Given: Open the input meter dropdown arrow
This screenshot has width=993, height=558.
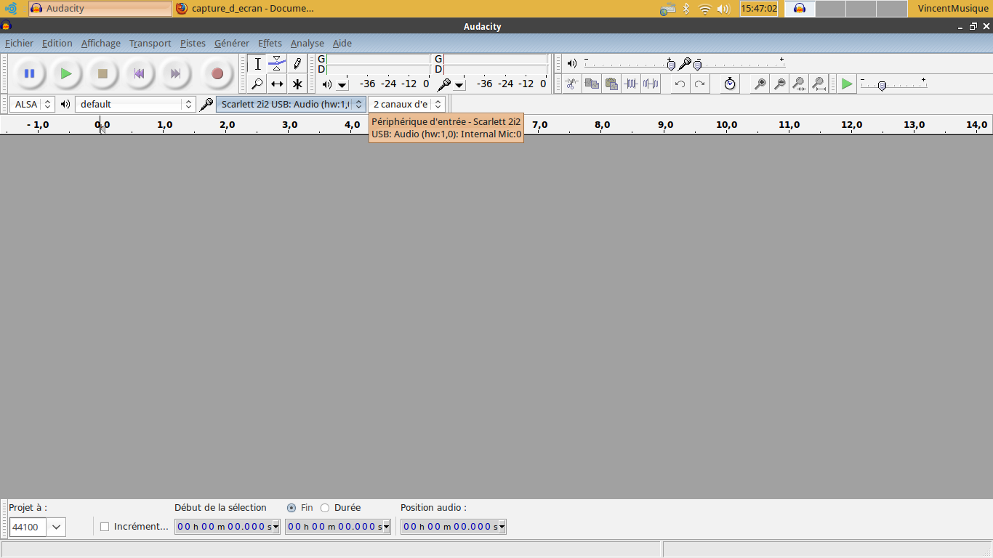Looking at the screenshot, I should pos(459,85).
